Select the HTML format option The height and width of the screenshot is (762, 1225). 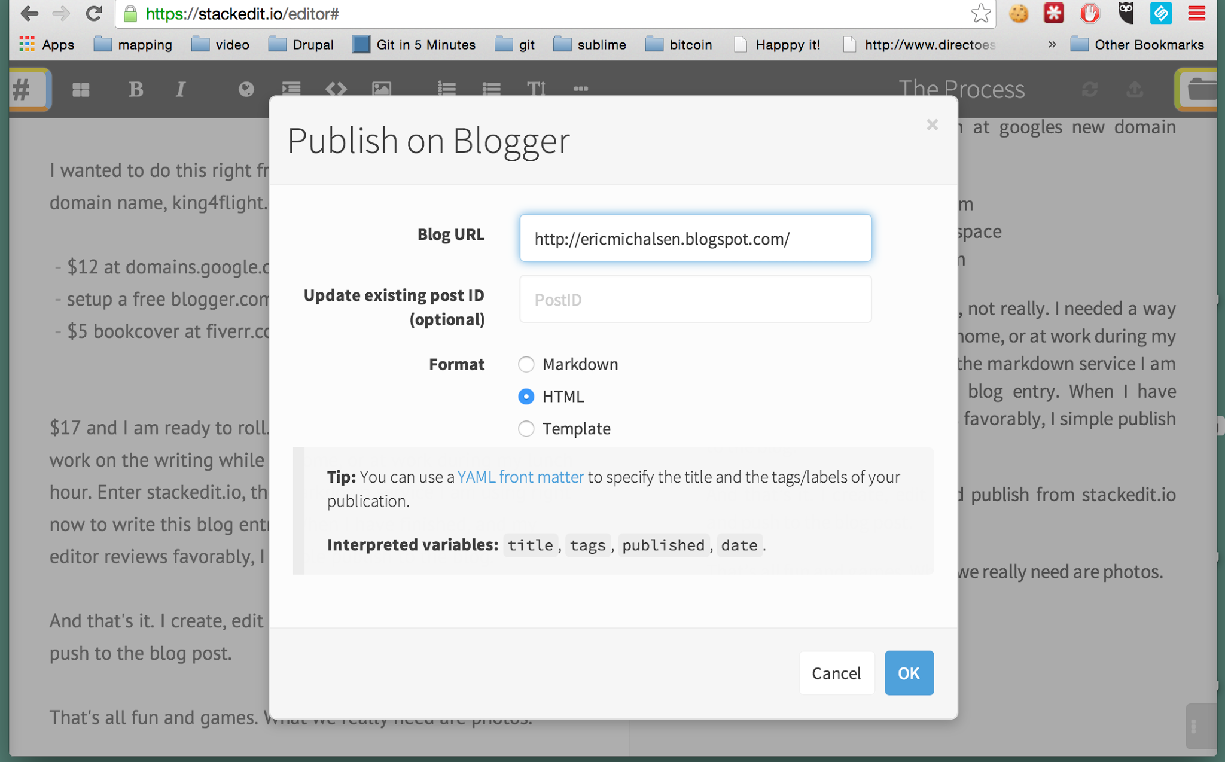[526, 397]
